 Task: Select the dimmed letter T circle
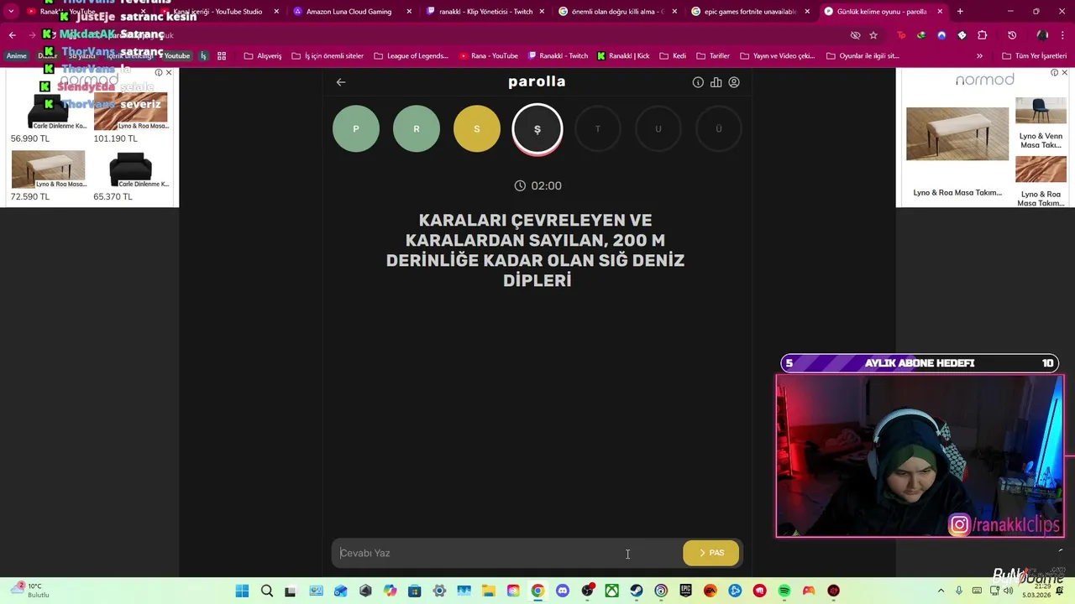[598, 129]
